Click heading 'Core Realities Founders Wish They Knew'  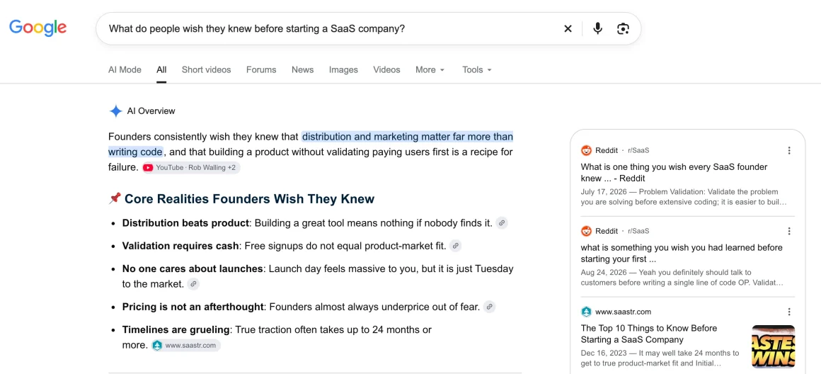coord(249,199)
